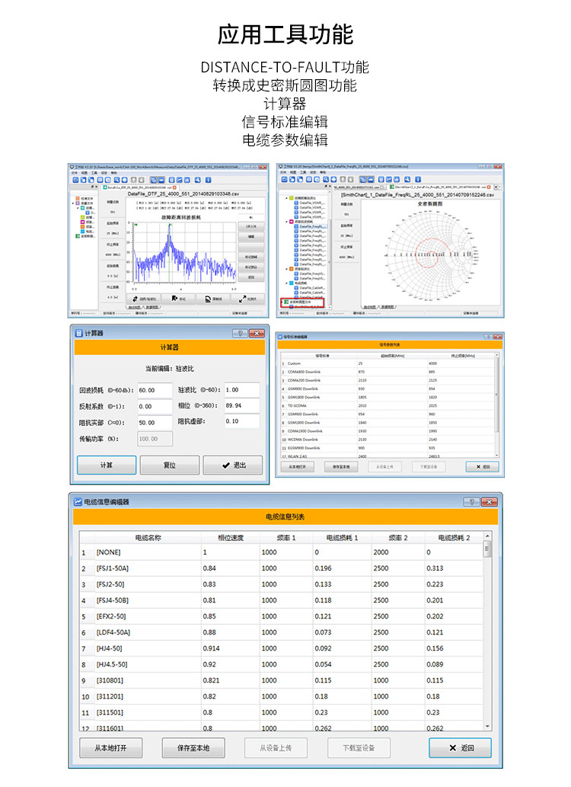
Task: Open help in cable info editor title bar
Action: [x=472, y=502]
